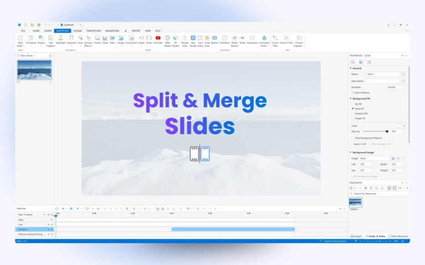Enable Hide Background Objects checkbox
This screenshot has width=425, height=265.
pos(353,138)
